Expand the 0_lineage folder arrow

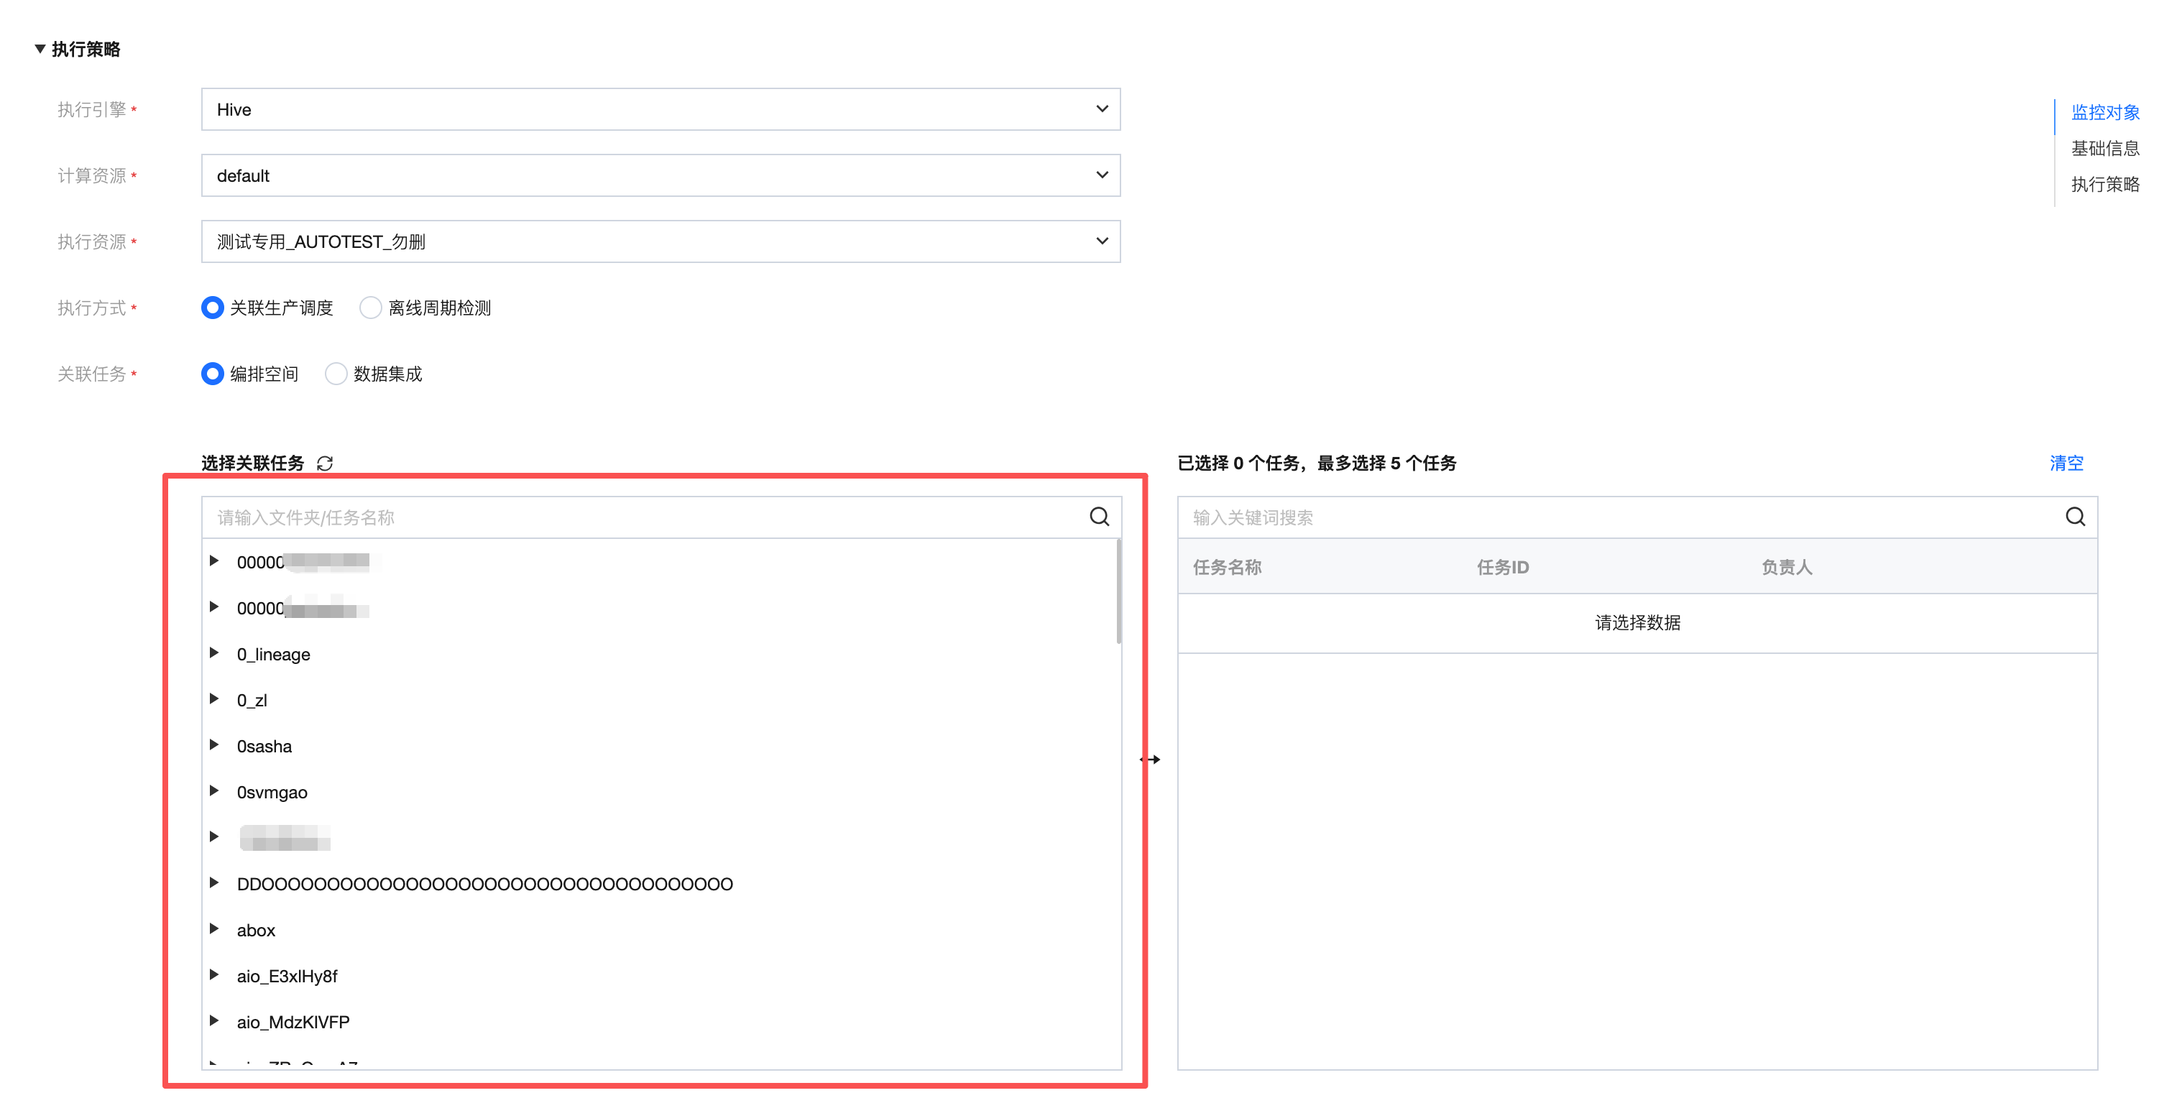click(214, 653)
